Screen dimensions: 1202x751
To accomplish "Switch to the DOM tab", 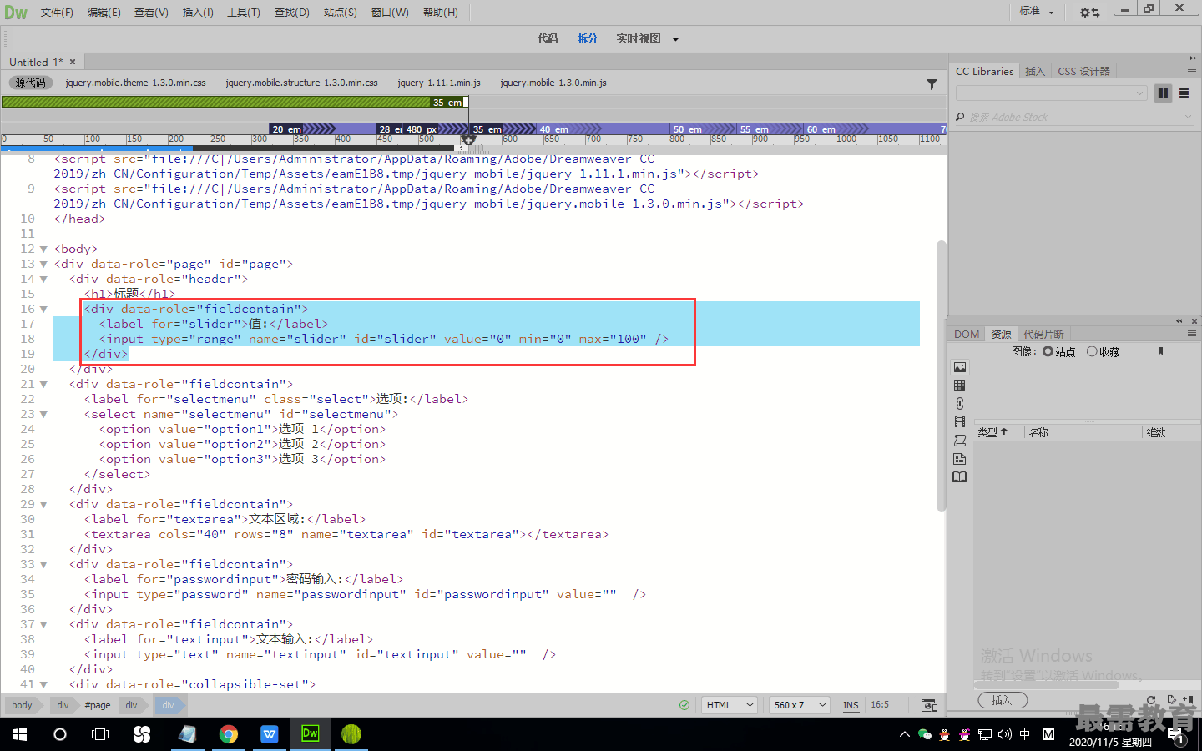I will click(x=967, y=334).
